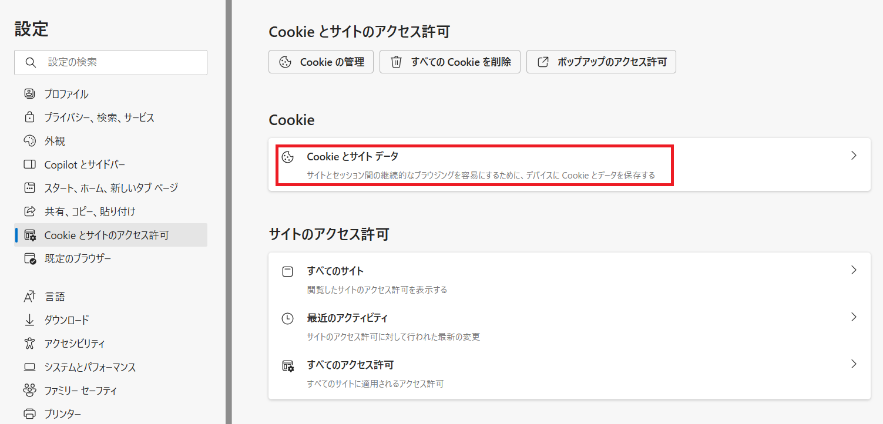This screenshot has width=883, height=424.
Task: Expand the すべてのアクセス許可 row chevron
Action: click(x=854, y=364)
